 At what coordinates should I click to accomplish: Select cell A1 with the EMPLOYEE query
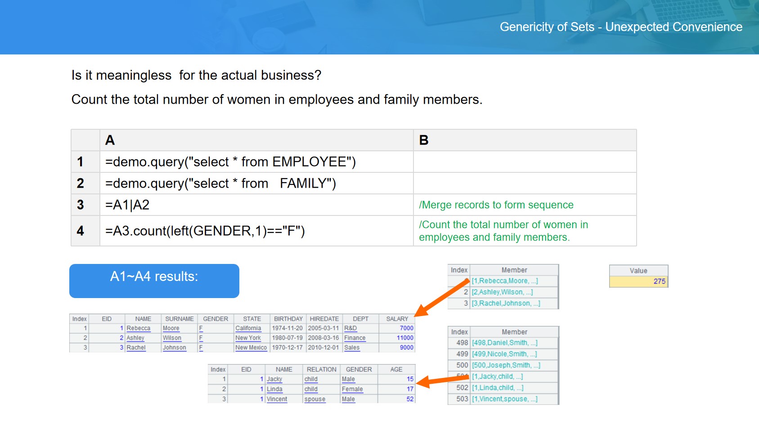[x=256, y=162]
